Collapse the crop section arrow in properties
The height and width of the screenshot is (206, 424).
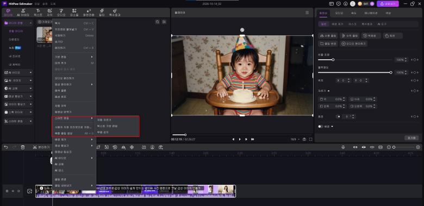328,91
